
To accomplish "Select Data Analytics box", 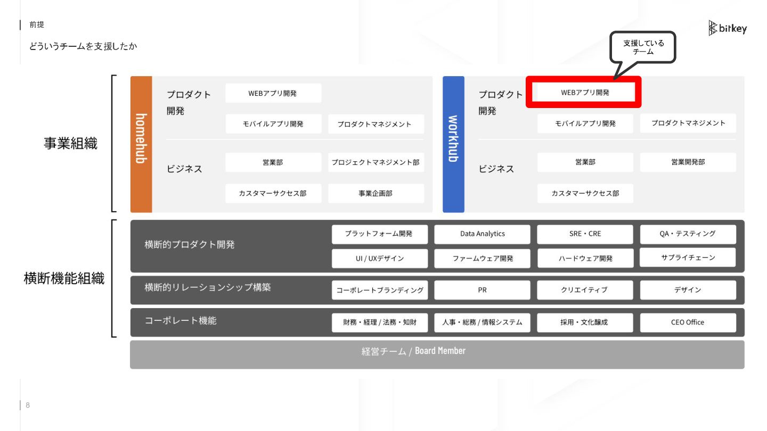I will [x=482, y=234].
